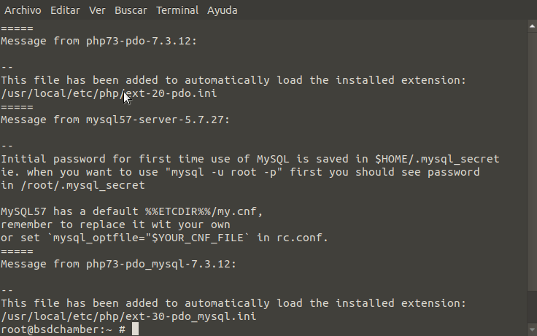Click the ext-20-pdo.ini file path
The width and height of the screenshot is (537, 336).
[109, 93]
